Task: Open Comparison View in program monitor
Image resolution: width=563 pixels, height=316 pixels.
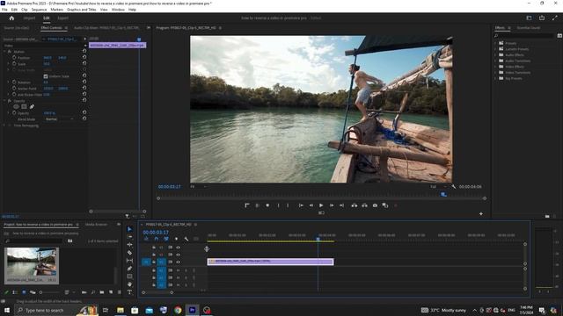Action: 385,205
